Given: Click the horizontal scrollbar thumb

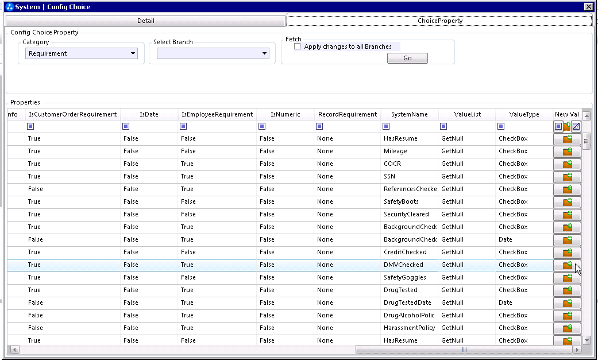Looking at the screenshot, I should click(464, 350).
